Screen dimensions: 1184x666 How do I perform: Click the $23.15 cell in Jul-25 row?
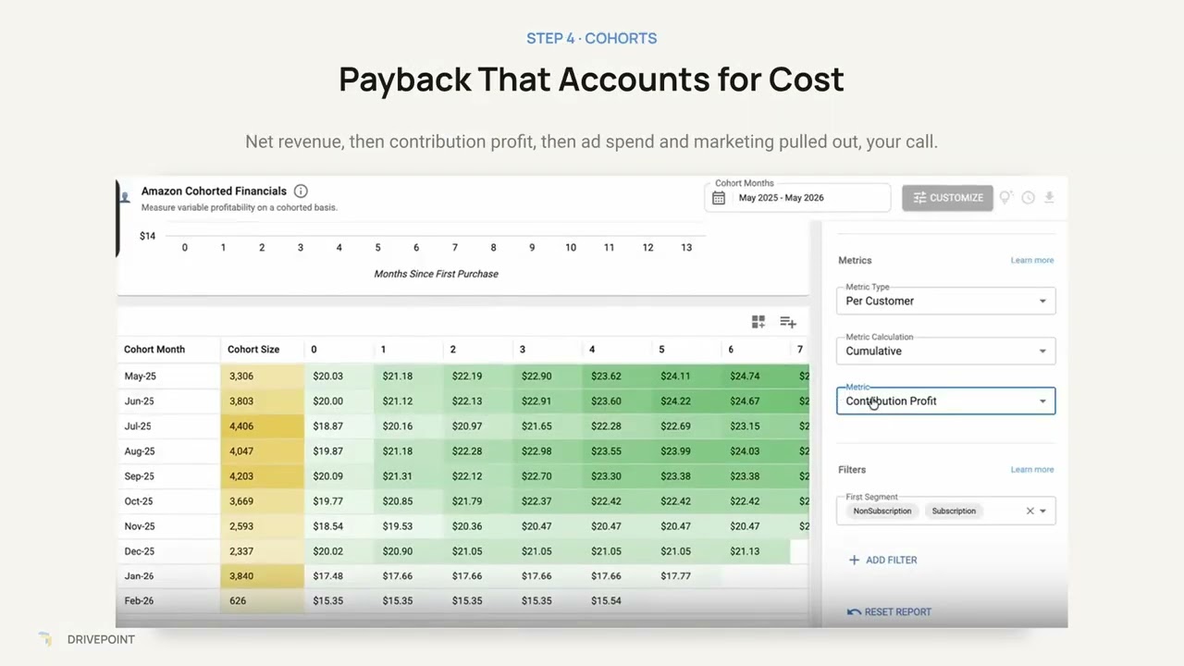pyautogui.click(x=756, y=425)
